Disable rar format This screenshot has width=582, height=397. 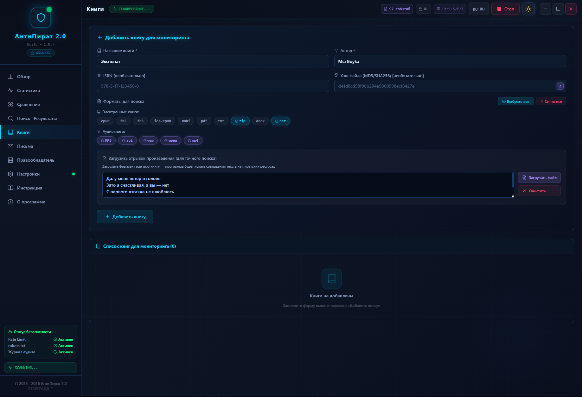[x=280, y=121]
